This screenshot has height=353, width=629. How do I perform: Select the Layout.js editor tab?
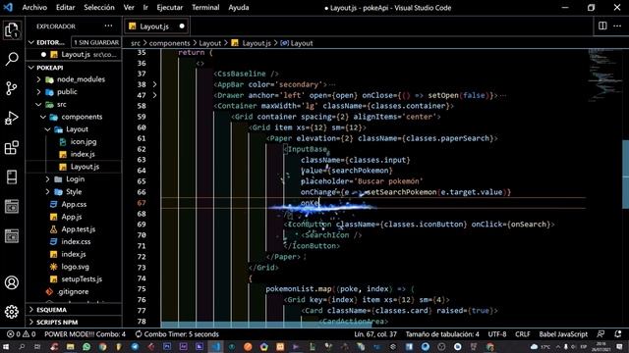[156, 26]
